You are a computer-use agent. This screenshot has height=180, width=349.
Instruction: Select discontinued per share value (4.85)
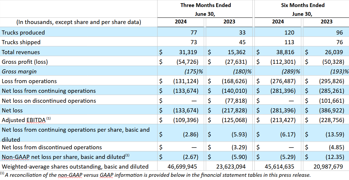click(x=336, y=147)
